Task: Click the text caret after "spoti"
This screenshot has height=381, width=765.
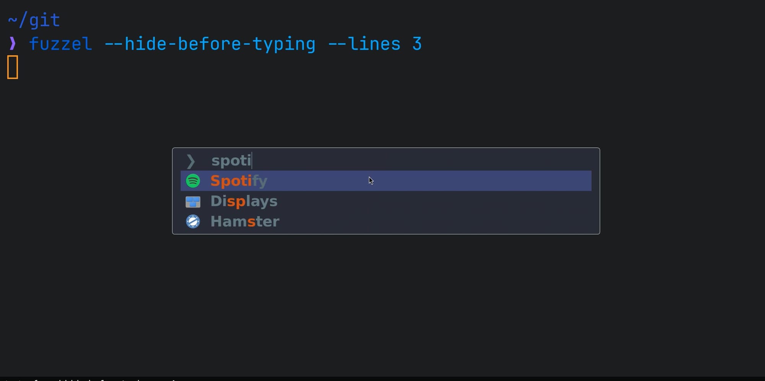Action: coord(252,160)
